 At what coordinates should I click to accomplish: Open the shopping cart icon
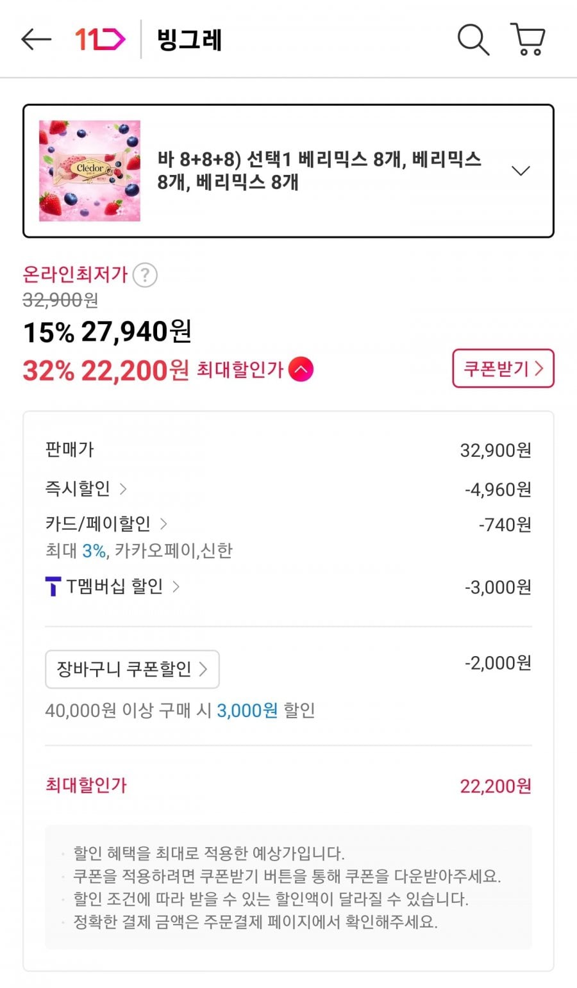(528, 40)
